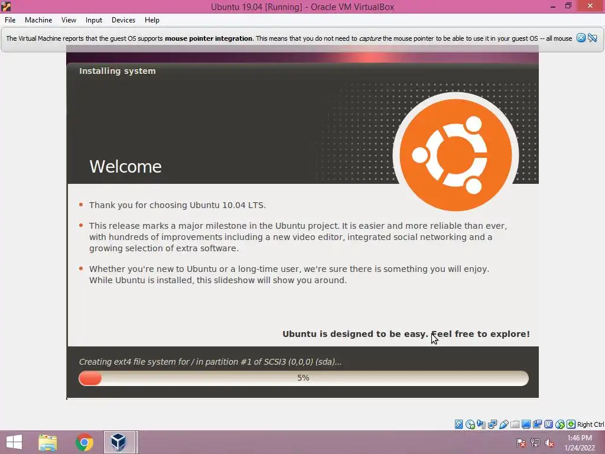Click the network tray icon

pos(535,443)
